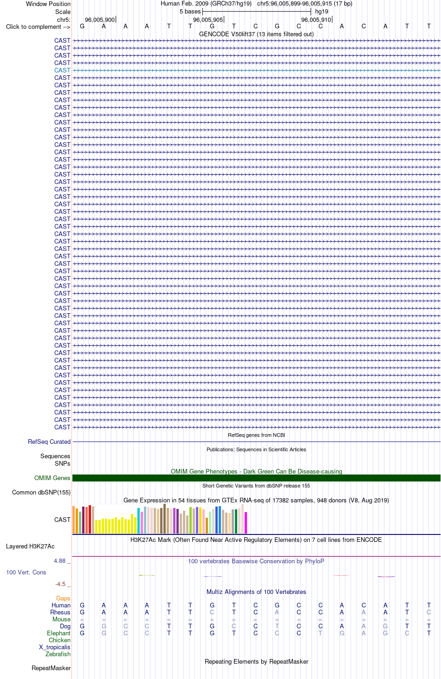Click the GTEx tissue expression bar chart
This screenshot has width=441, height=679.
pos(160,519)
